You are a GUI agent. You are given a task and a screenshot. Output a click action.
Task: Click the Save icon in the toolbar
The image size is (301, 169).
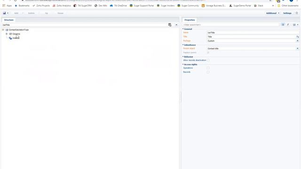4,13
